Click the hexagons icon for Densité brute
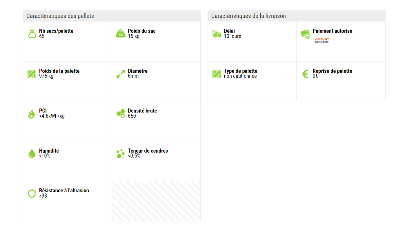 click(x=121, y=114)
